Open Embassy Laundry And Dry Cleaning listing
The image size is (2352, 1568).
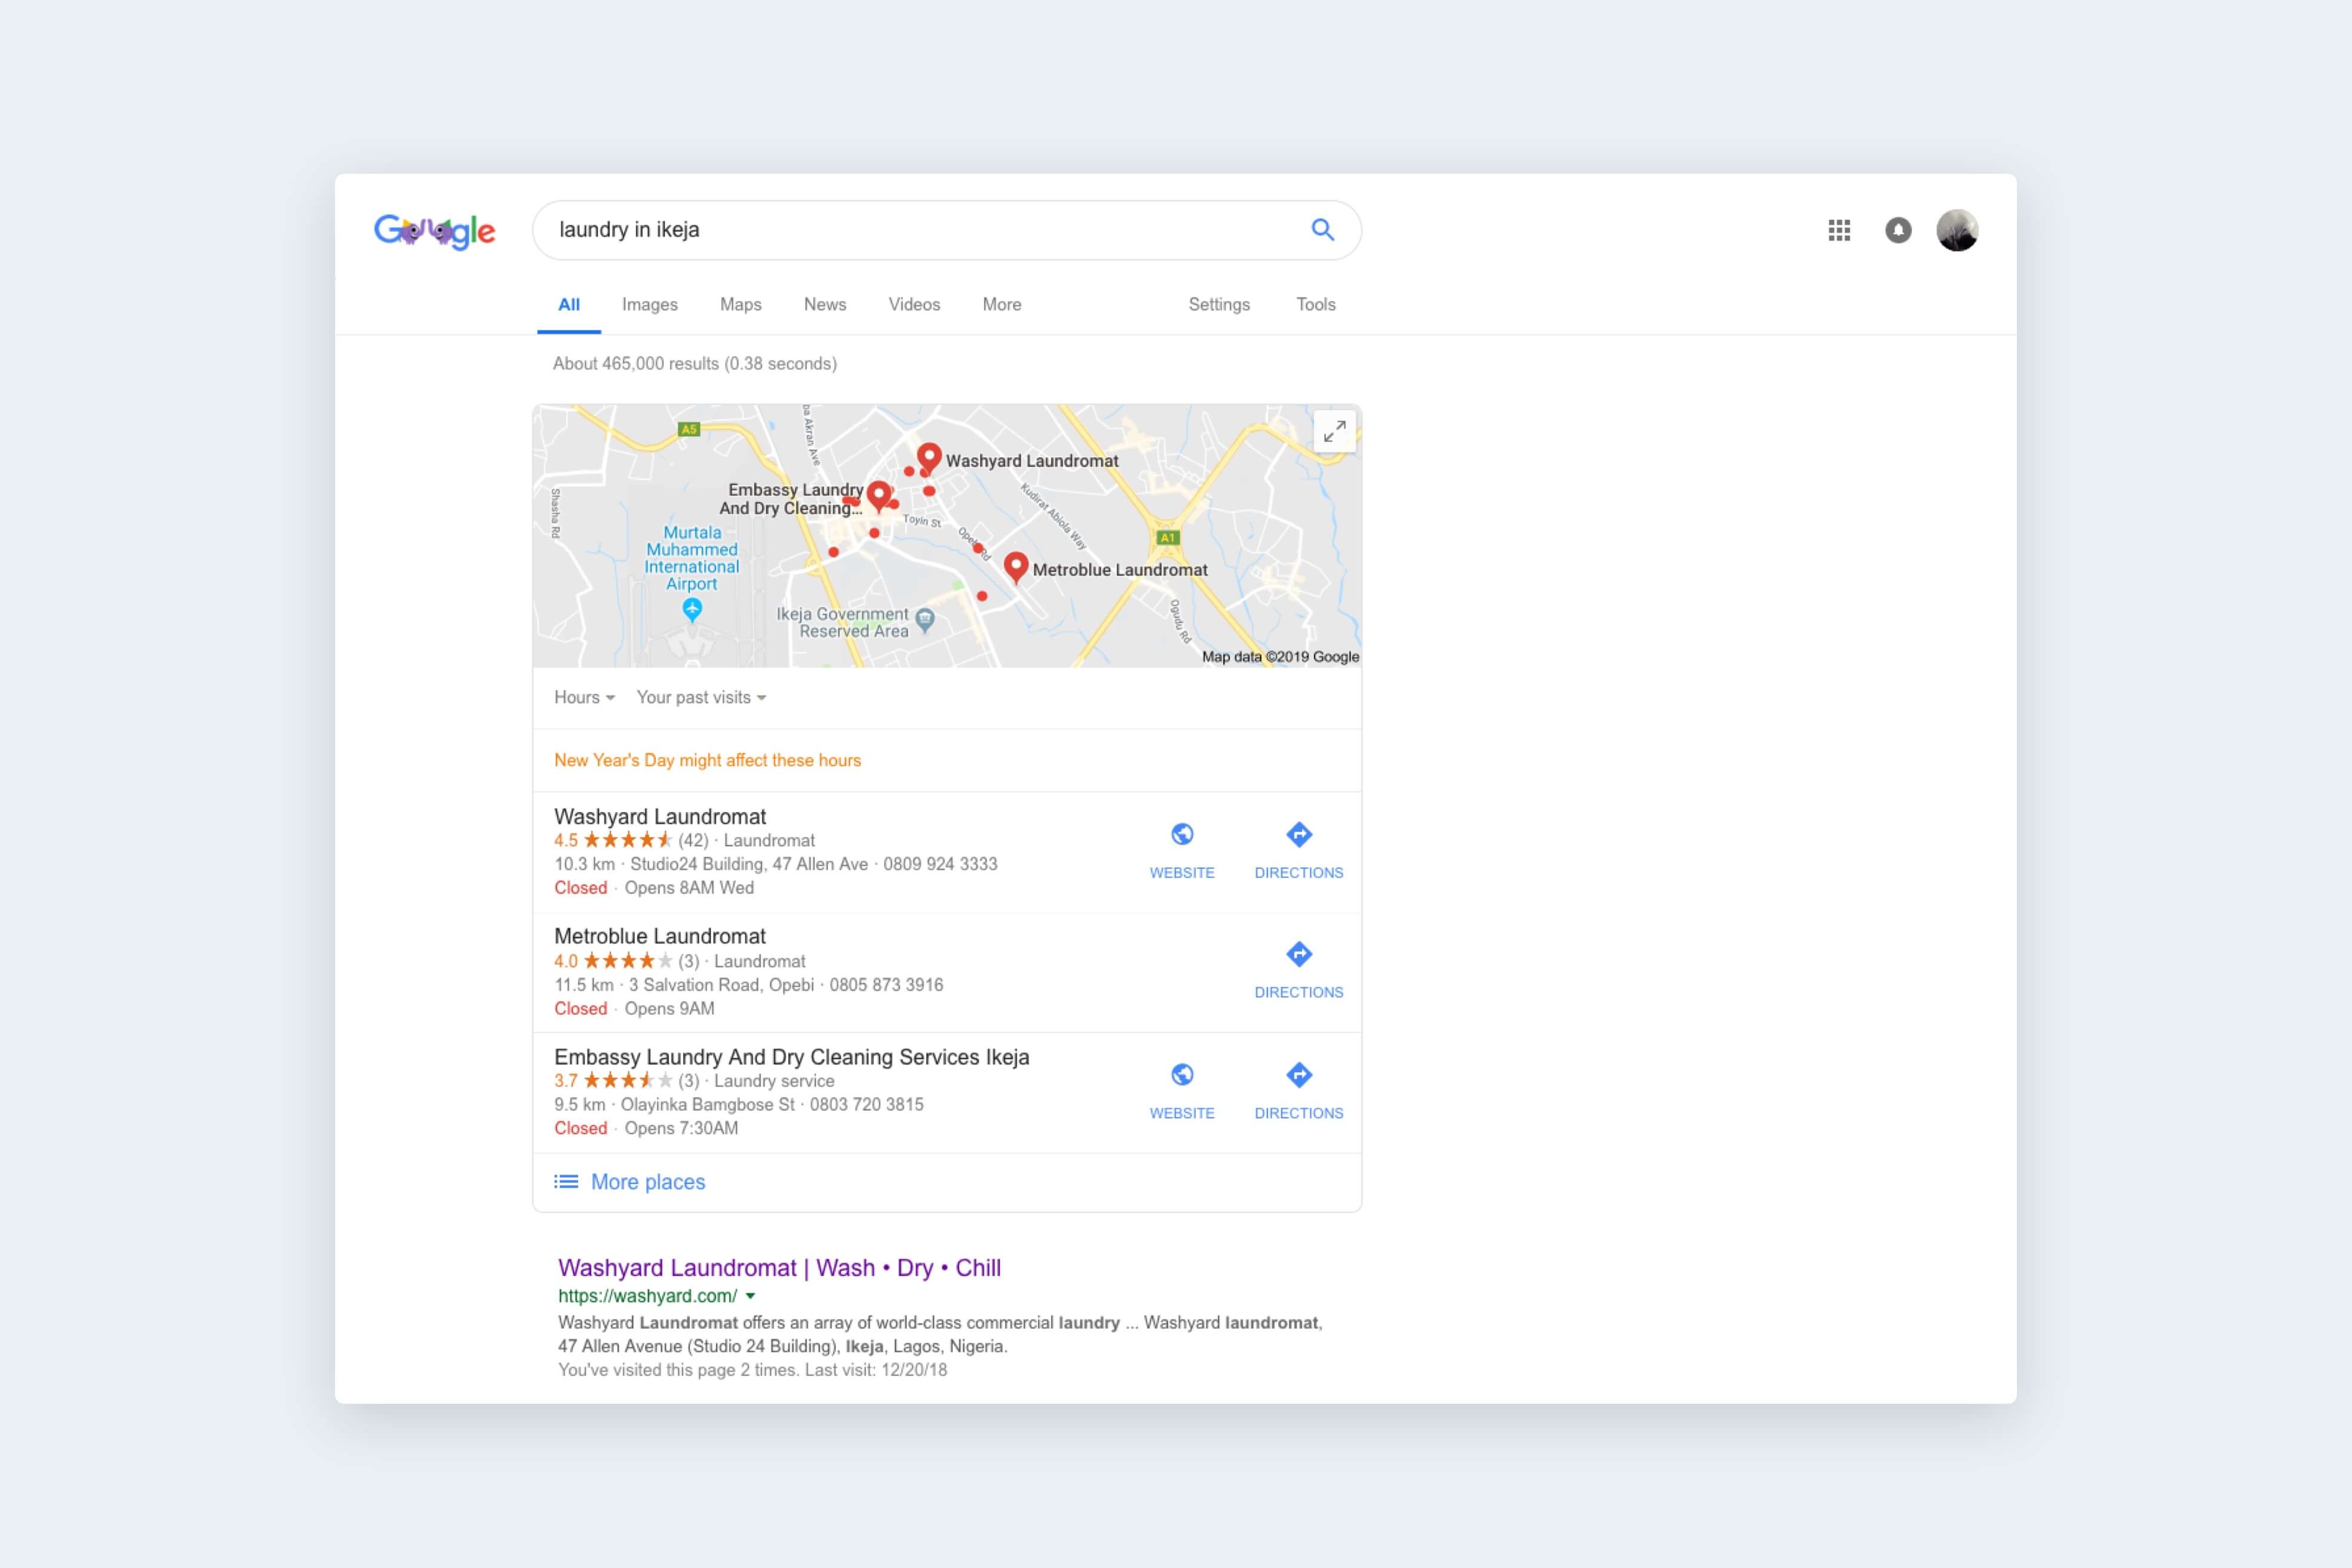tap(792, 1057)
